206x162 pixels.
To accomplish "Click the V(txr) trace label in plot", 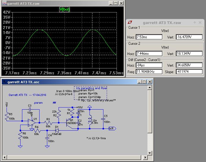I will [65, 9].
